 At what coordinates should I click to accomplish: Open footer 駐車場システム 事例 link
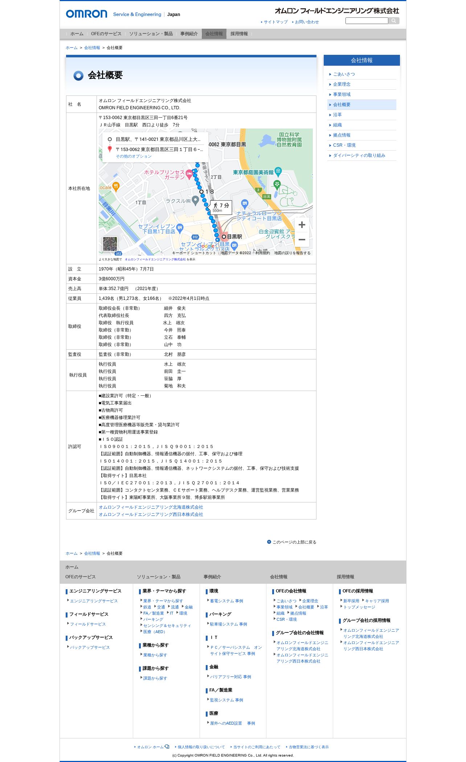point(228,624)
